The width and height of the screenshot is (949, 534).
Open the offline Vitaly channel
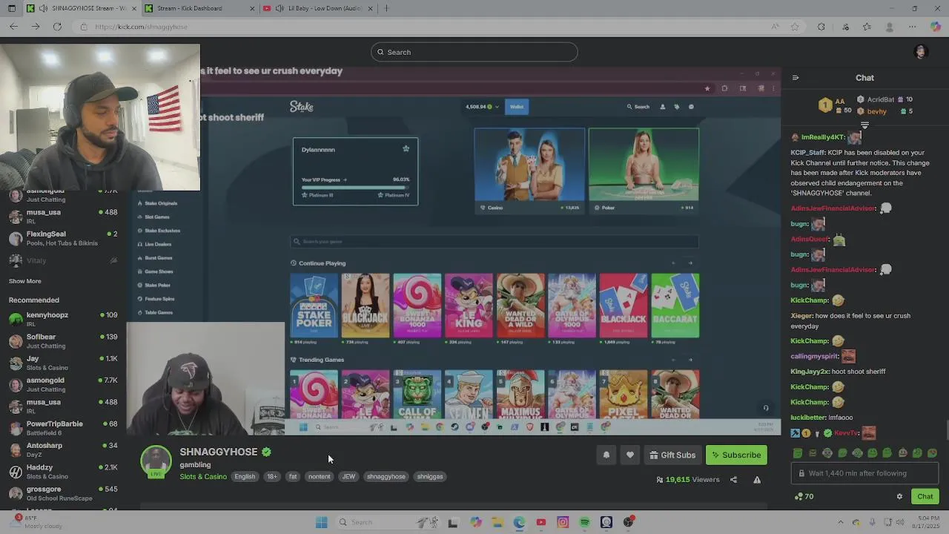[63, 260]
